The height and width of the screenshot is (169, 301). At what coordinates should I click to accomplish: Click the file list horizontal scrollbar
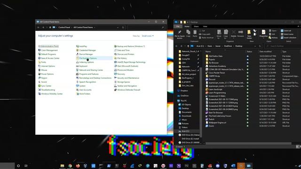[249, 143]
